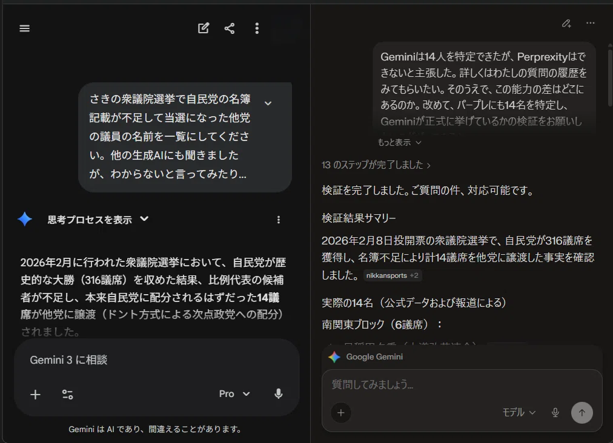Image resolution: width=613 pixels, height=443 pixels.
Task: Open the Pro model dropdown
Action: pyautogui.click(x=234, y=394)
